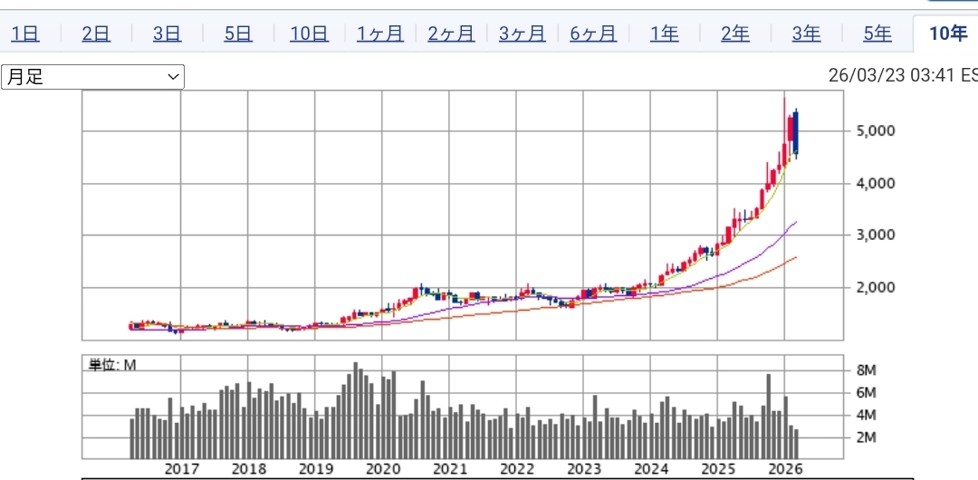Select the 1日 time range link
The image size is (978, 480).
tap(25, 34)
